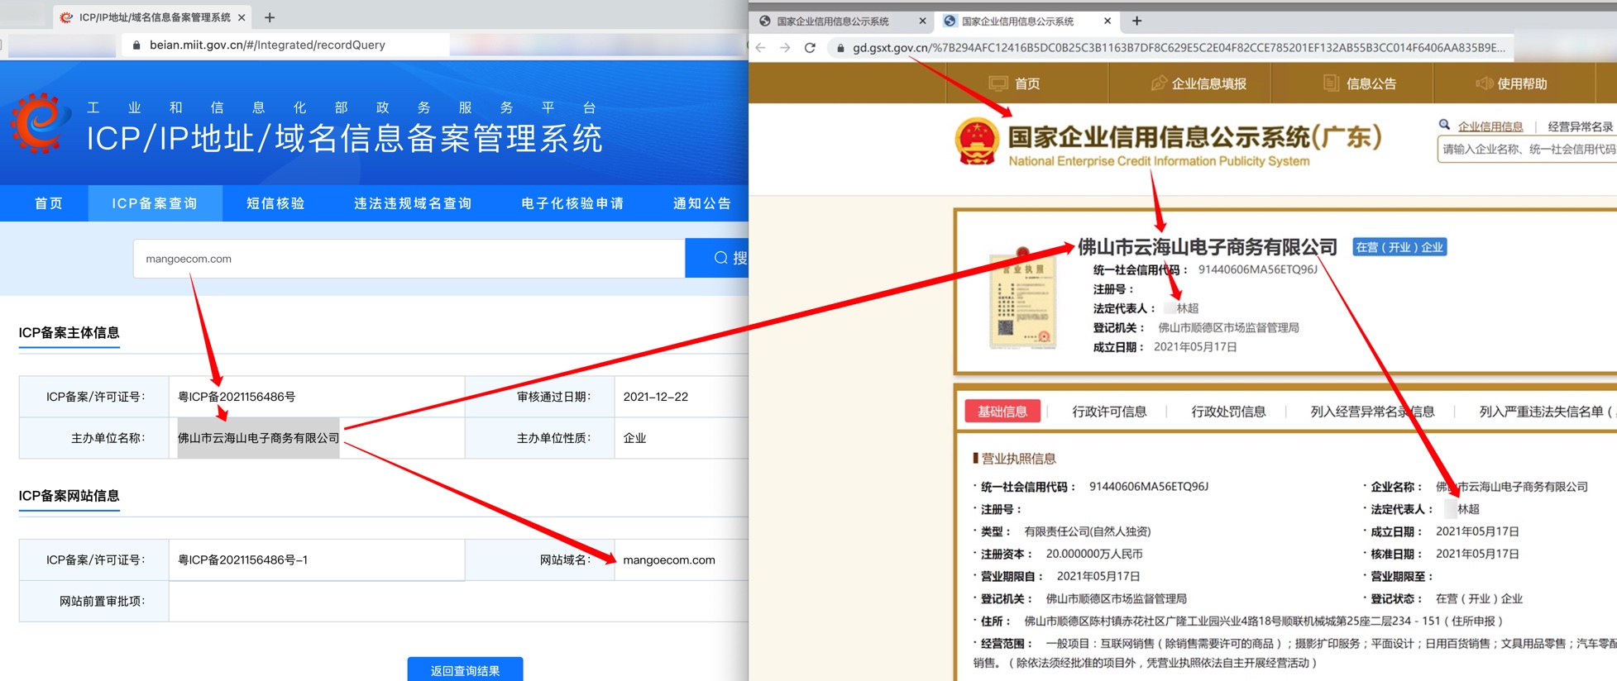Screen dimensions: 1617x681
Task: Click the 返回查询结果 button
Action: click(x=465, y=669)
